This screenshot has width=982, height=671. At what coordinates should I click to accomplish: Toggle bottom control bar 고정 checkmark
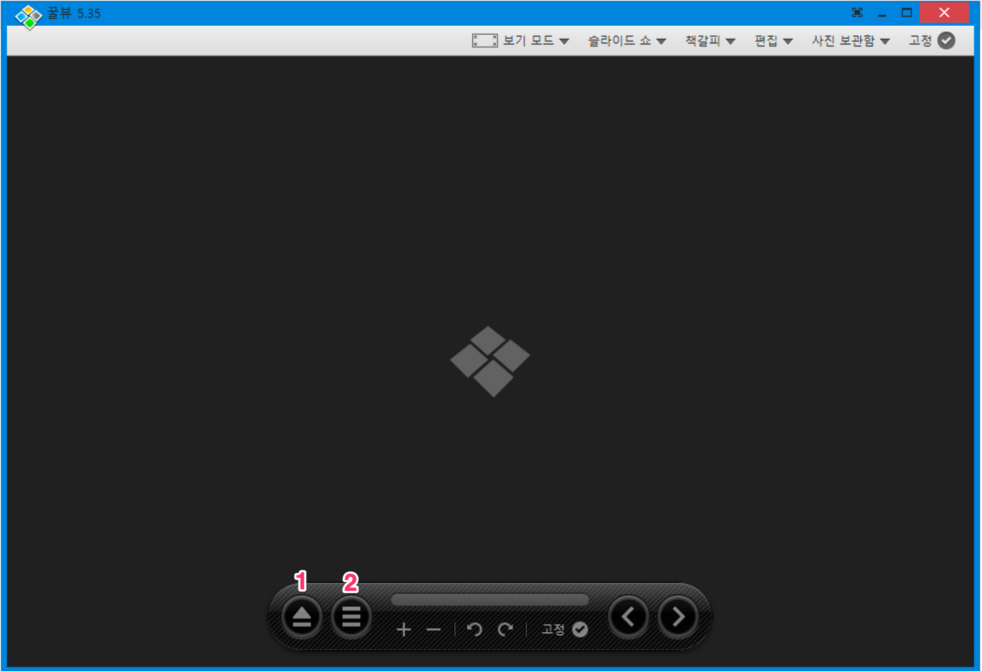coord(580,629)
